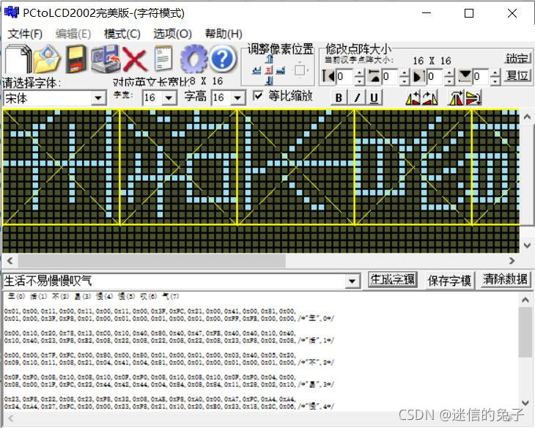This screenshot has height=428, width=535.
Task: Open the 文件(F) menu
Action: pyautogui.click(x=25, y=34)
